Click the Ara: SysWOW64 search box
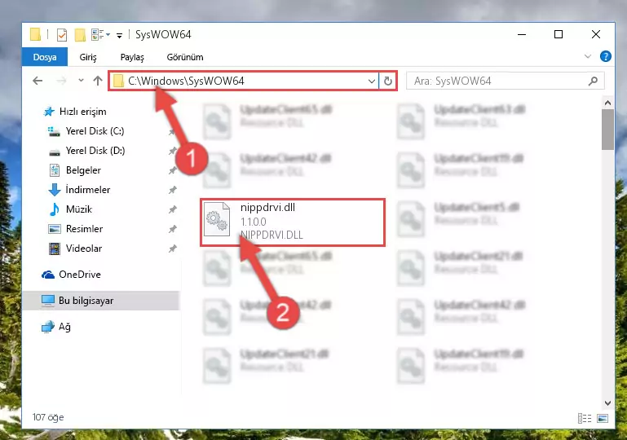 click(x=505, y=81)
